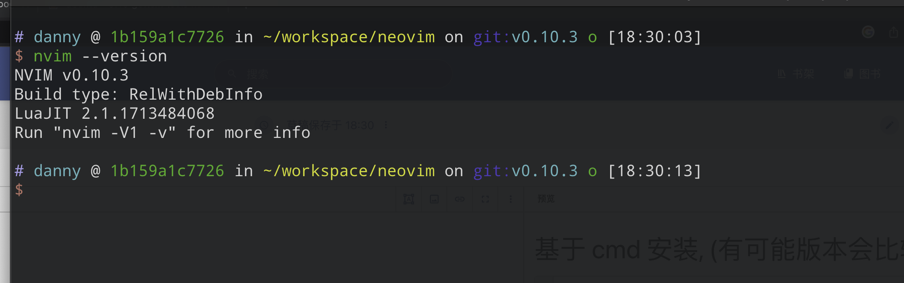This screenshot has width=904, height=283.
Task: Click the 草稿保存于 18:30 draft status text
Action: coord(331,125)
